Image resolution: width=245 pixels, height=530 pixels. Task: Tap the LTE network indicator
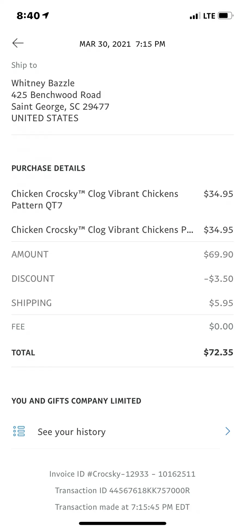[x=209, y=16]
